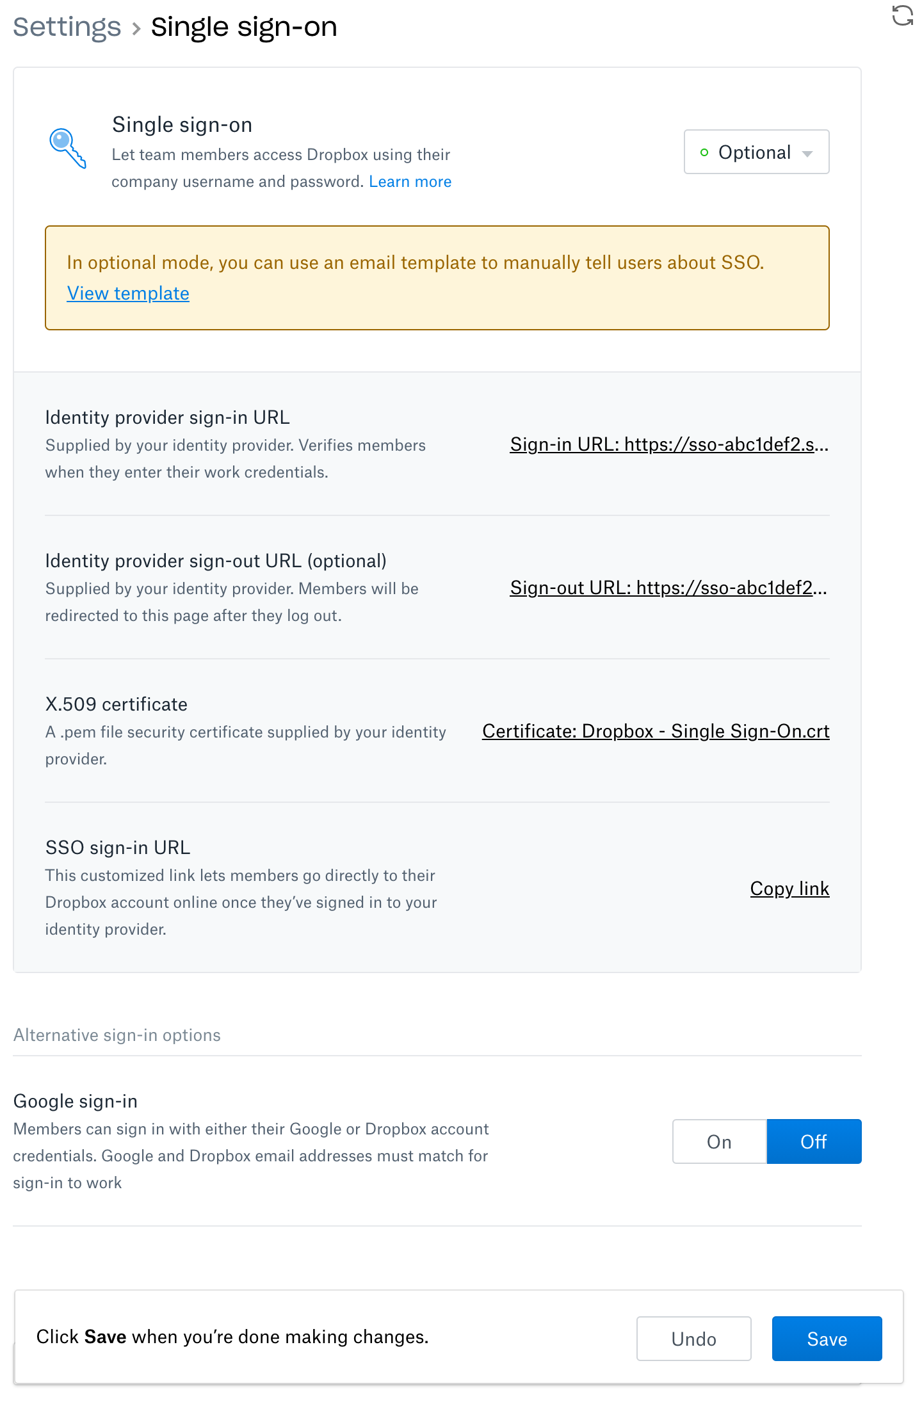Image resolution: width=922 pixels, height=1411 pixels.
Task: Expand the chevron arrow on the SSO status selector
Action: [808, 153]
